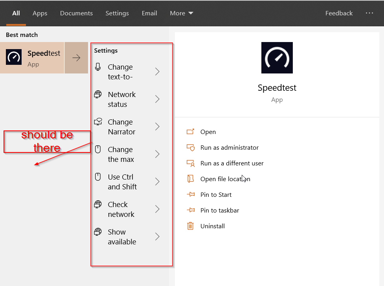Click the Open file location icon
Image resolution: width=384 pixels, height=286 pixels.
[190, 179]
